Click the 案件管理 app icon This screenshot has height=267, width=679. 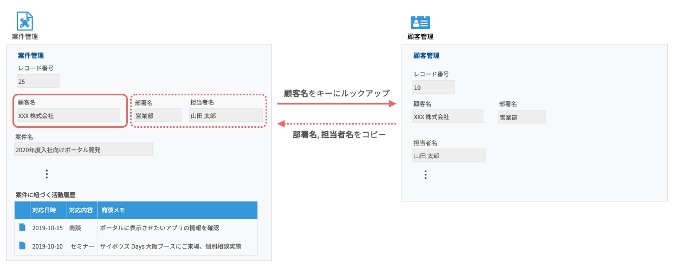coord(25,21)
